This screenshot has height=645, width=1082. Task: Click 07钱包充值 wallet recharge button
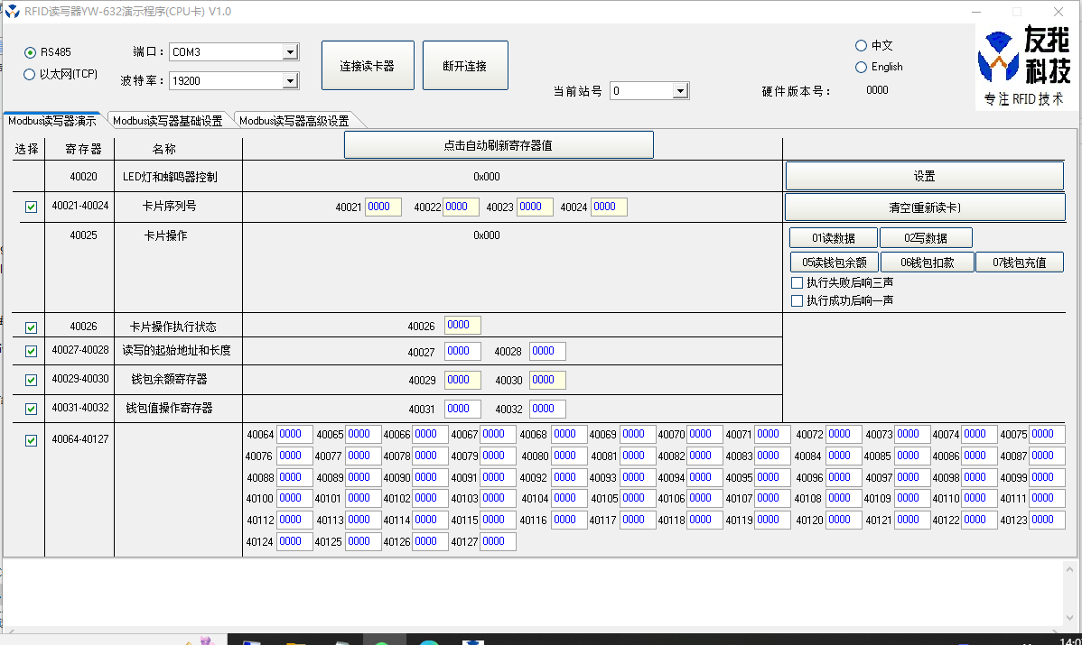(x=1019, y=262)
